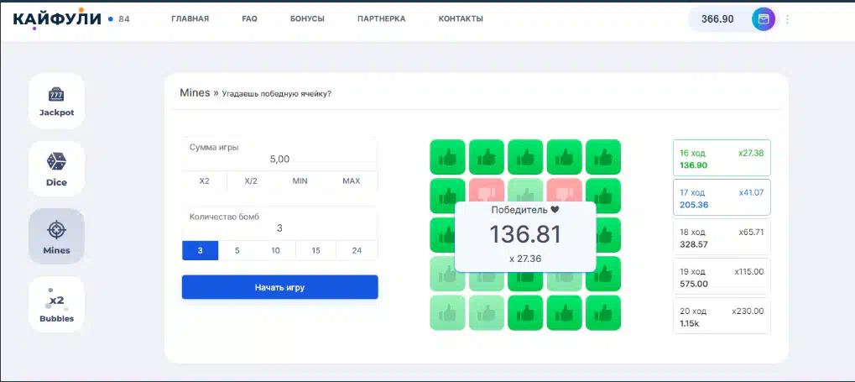Image resolution: width=855 pixels, height=382 pixels.
Task: Open the Dice game from sidebar
Action: [57, 169]
